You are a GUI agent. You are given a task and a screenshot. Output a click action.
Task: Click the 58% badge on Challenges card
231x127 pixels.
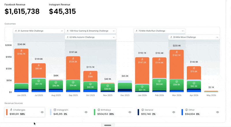23,114
